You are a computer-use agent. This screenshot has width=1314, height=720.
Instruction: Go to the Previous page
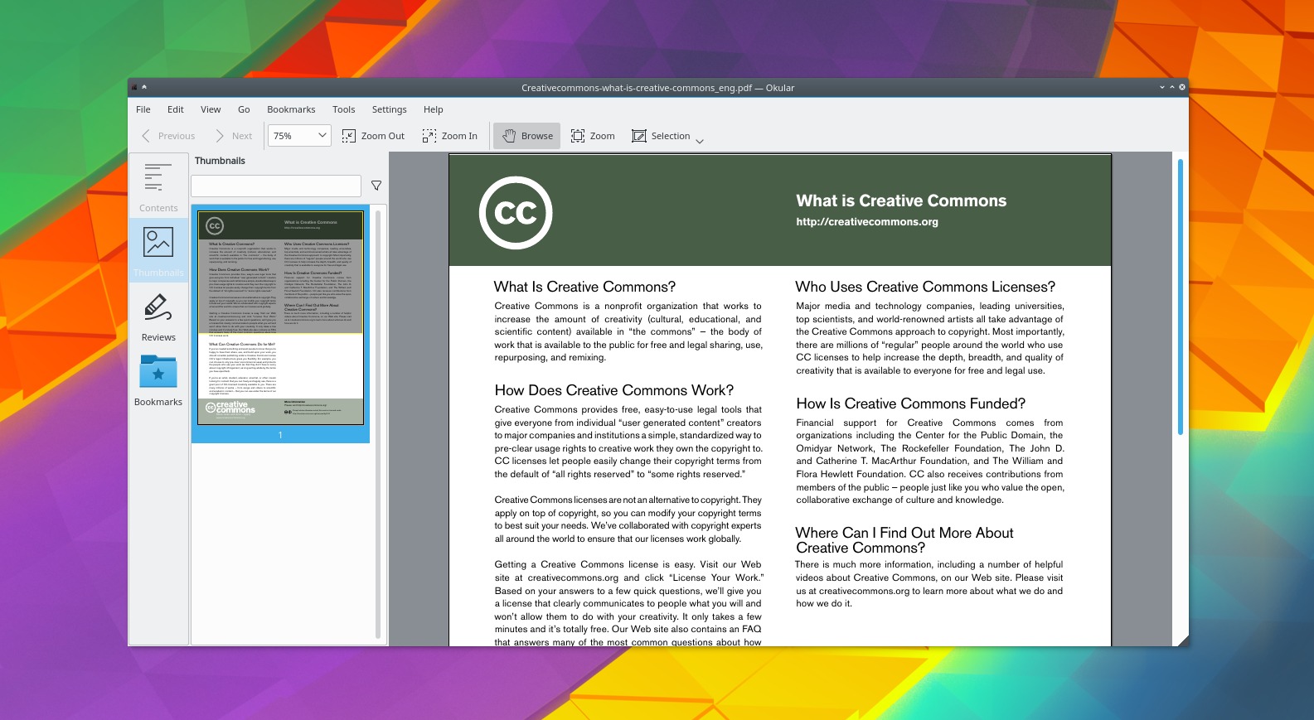(168, 136)
